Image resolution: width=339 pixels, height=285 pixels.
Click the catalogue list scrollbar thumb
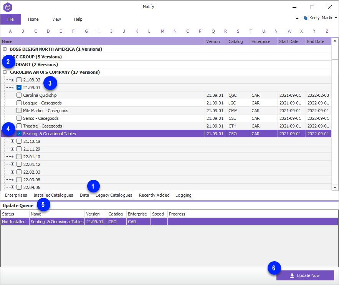coord(335,65)
